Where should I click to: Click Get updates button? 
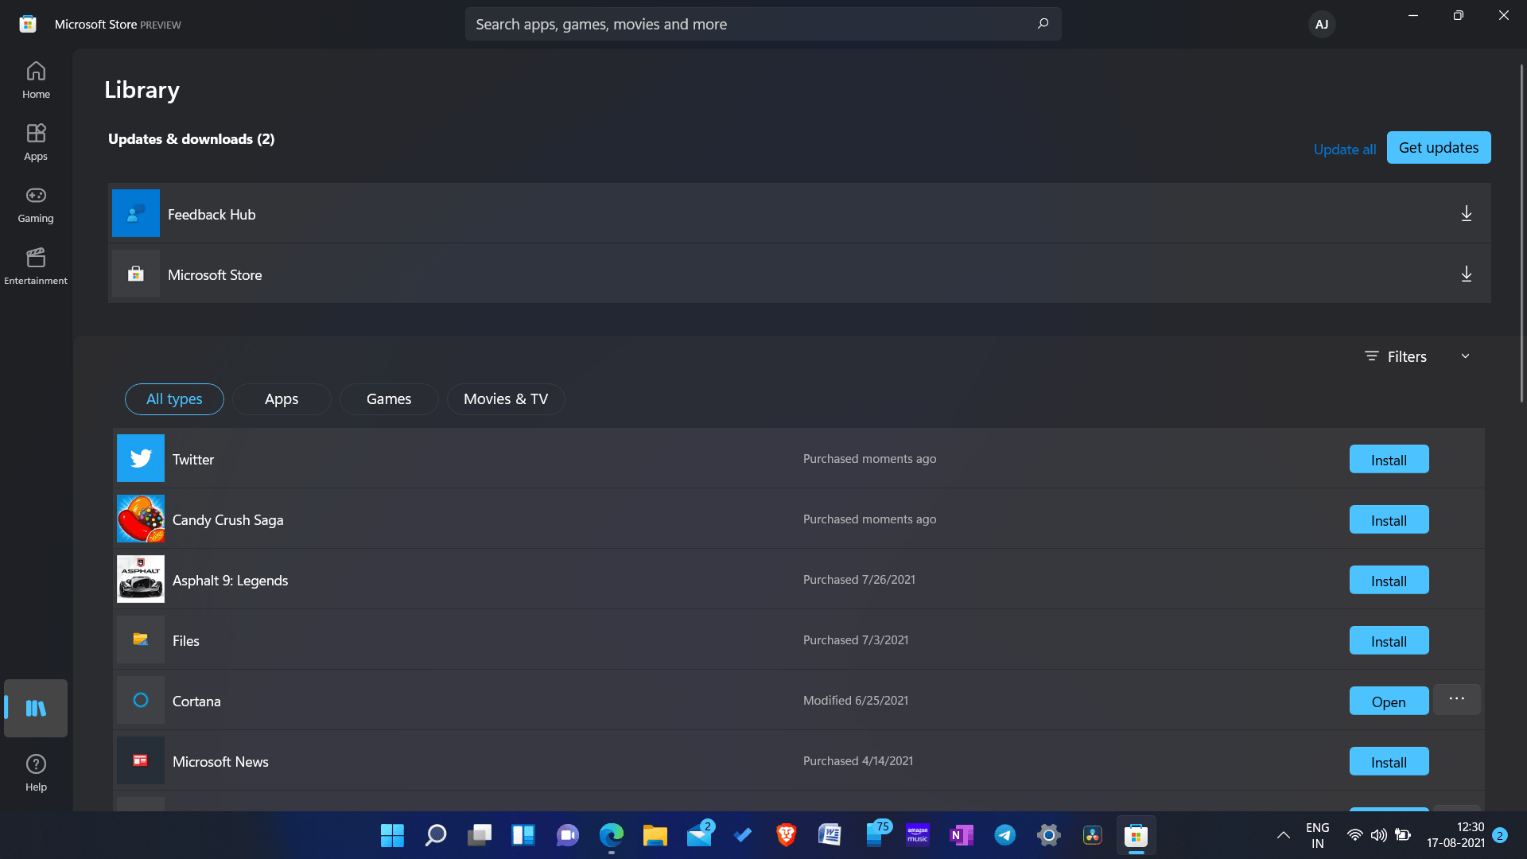click(1439, 147)
